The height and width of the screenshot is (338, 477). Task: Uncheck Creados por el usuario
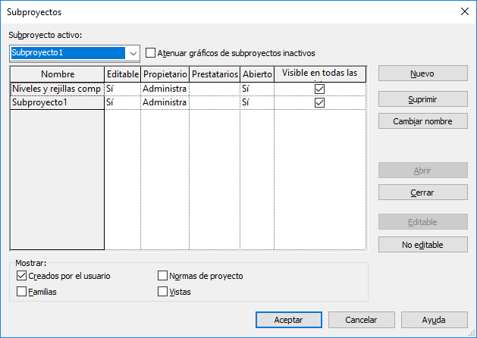point(21,276)
